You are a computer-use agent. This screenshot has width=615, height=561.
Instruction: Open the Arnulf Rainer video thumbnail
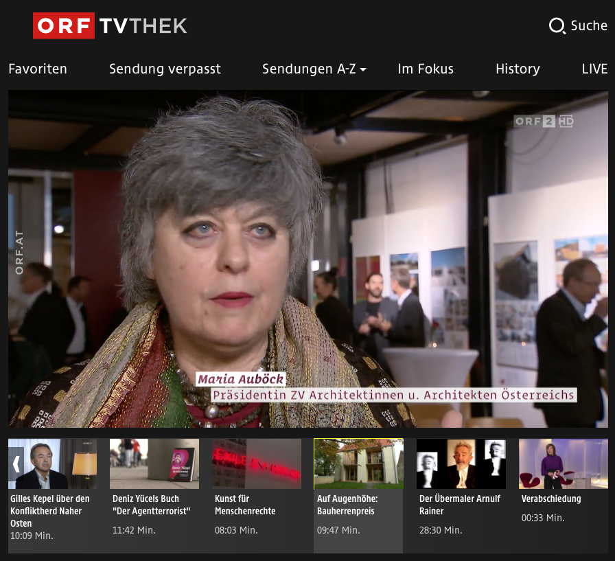point(461,464)
